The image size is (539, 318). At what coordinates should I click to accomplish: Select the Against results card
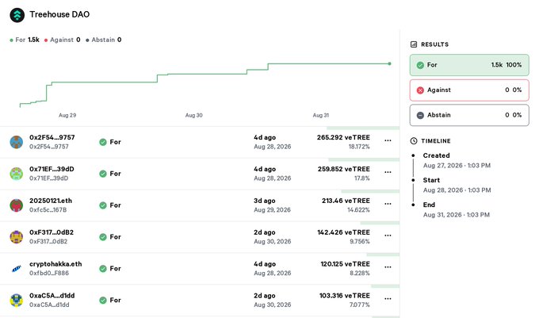coord(469,90)
